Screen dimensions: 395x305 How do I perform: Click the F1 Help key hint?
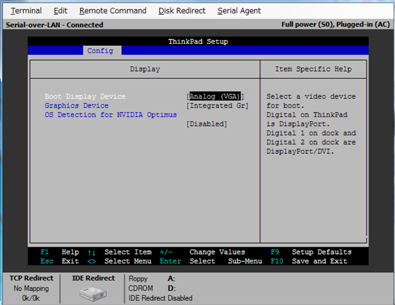coord(60,252)
